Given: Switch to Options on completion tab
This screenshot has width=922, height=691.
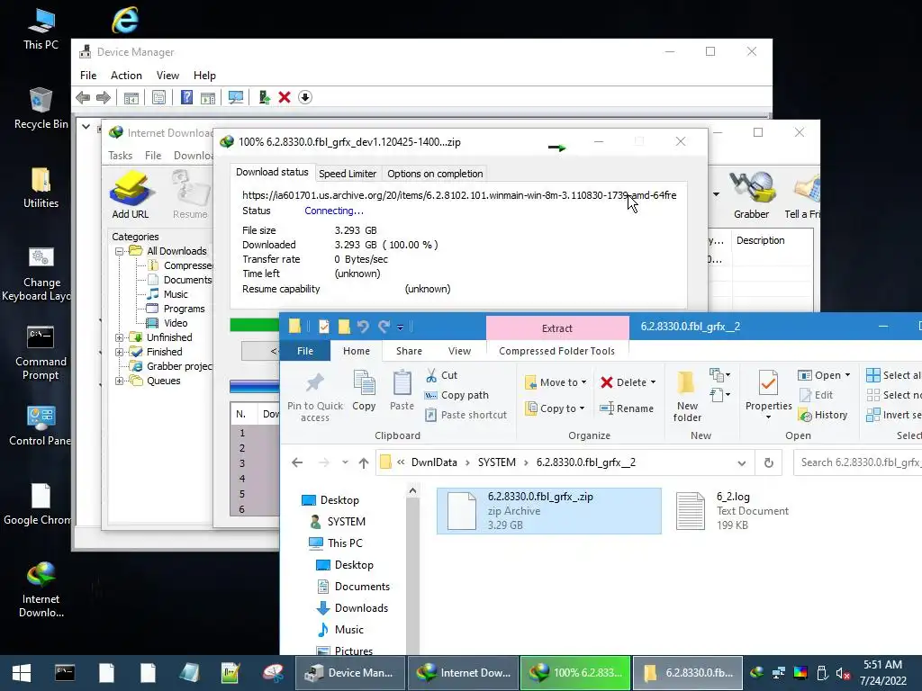Looking at the screenshot, I should click(435, 174).
